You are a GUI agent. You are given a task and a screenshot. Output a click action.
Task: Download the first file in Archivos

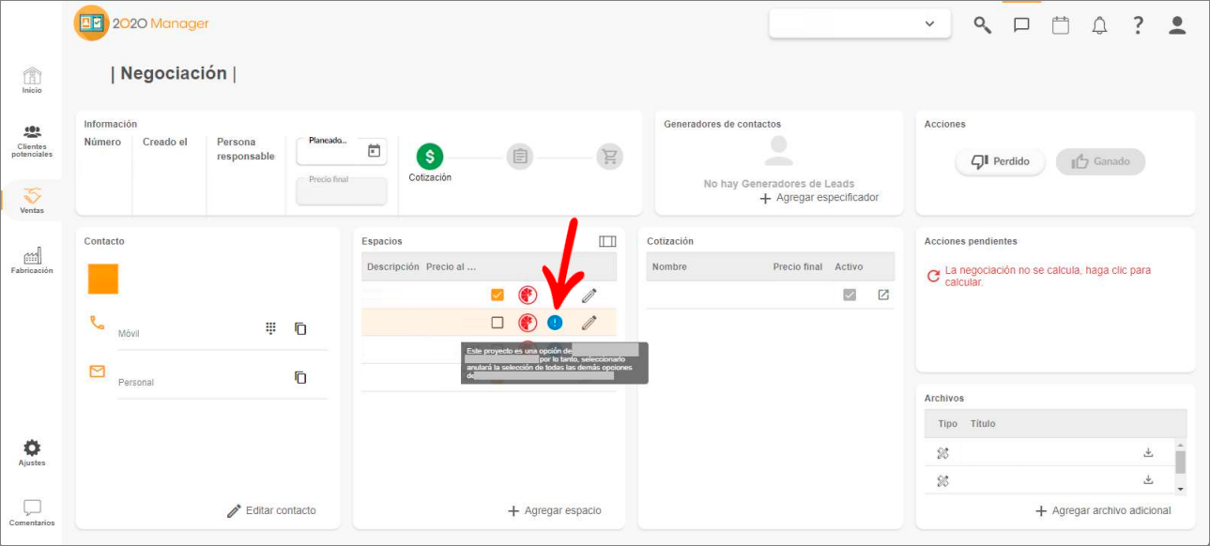[1148, 452]
